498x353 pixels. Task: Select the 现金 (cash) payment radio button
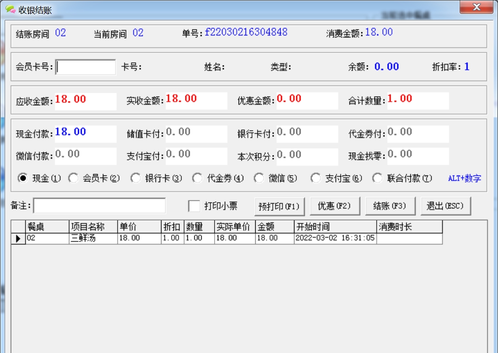pos(23,177)
